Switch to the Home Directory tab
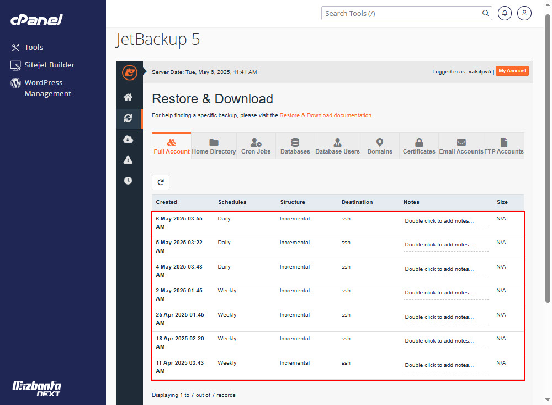Image resolution: width=552 pixels, height=405 pixels. pyautogui.click(x=214, y=146)
